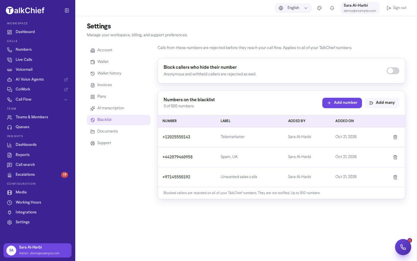Viewport: 417px width, 261px height.
Task: Open Integrations in sidebar
Action: click(x=38, y=212)
